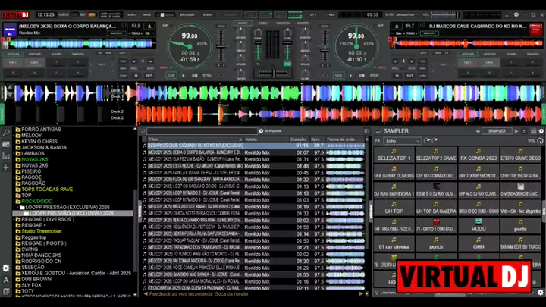Image resolution: width=546 pixels, height=307 pixels.
Task: Halve deck 2 loop length with left arrow
Action: [395, 61]
